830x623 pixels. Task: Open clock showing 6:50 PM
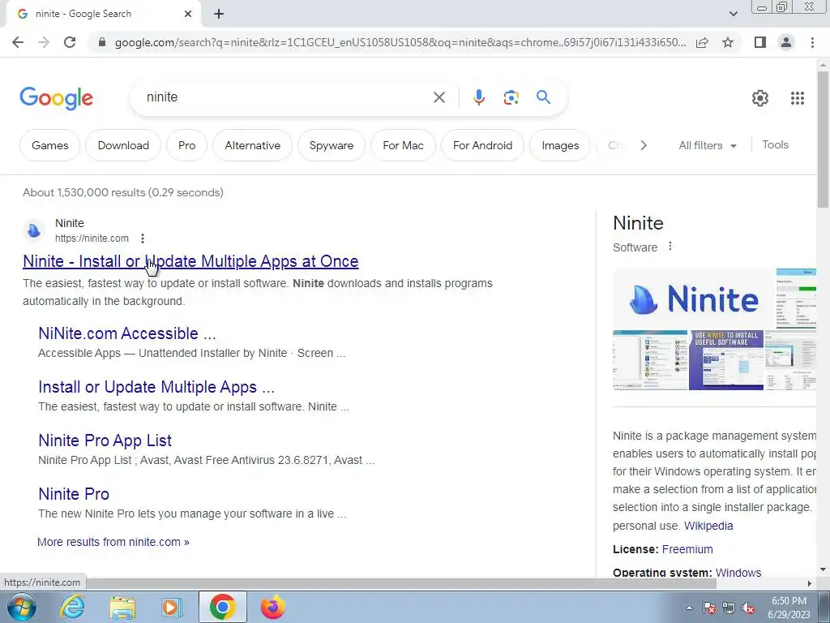click(789, 608)
